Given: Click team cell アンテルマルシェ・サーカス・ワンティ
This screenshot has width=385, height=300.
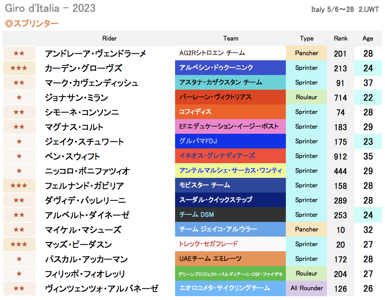Looking at the screenshot, I should (x=230, y=170).
